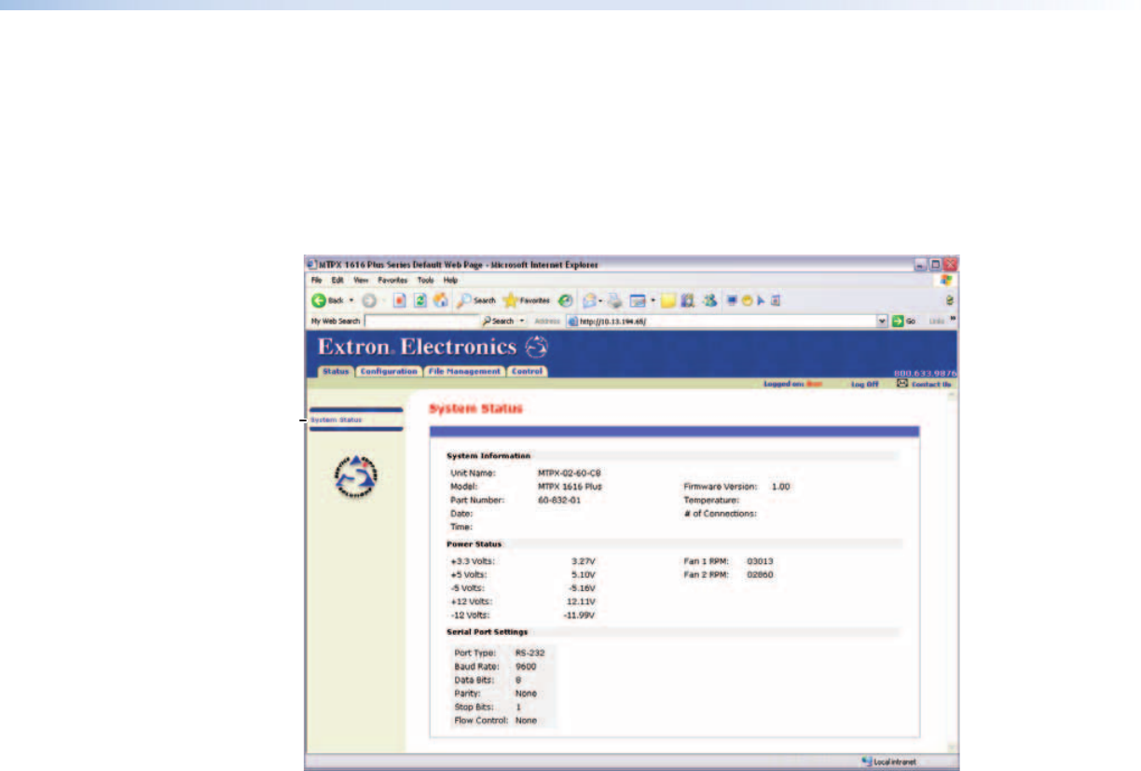Go to the Home page icon

tap(440, 301)
